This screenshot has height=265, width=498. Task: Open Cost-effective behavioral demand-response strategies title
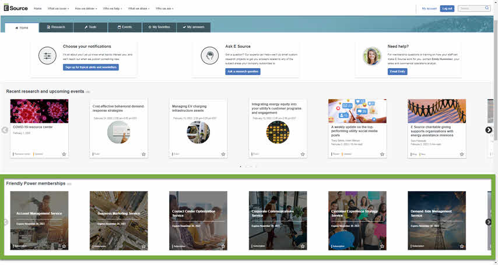pos(118,108)
